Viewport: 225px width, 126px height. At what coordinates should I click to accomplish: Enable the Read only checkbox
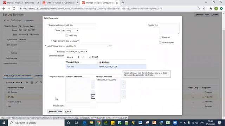point(67,36)
